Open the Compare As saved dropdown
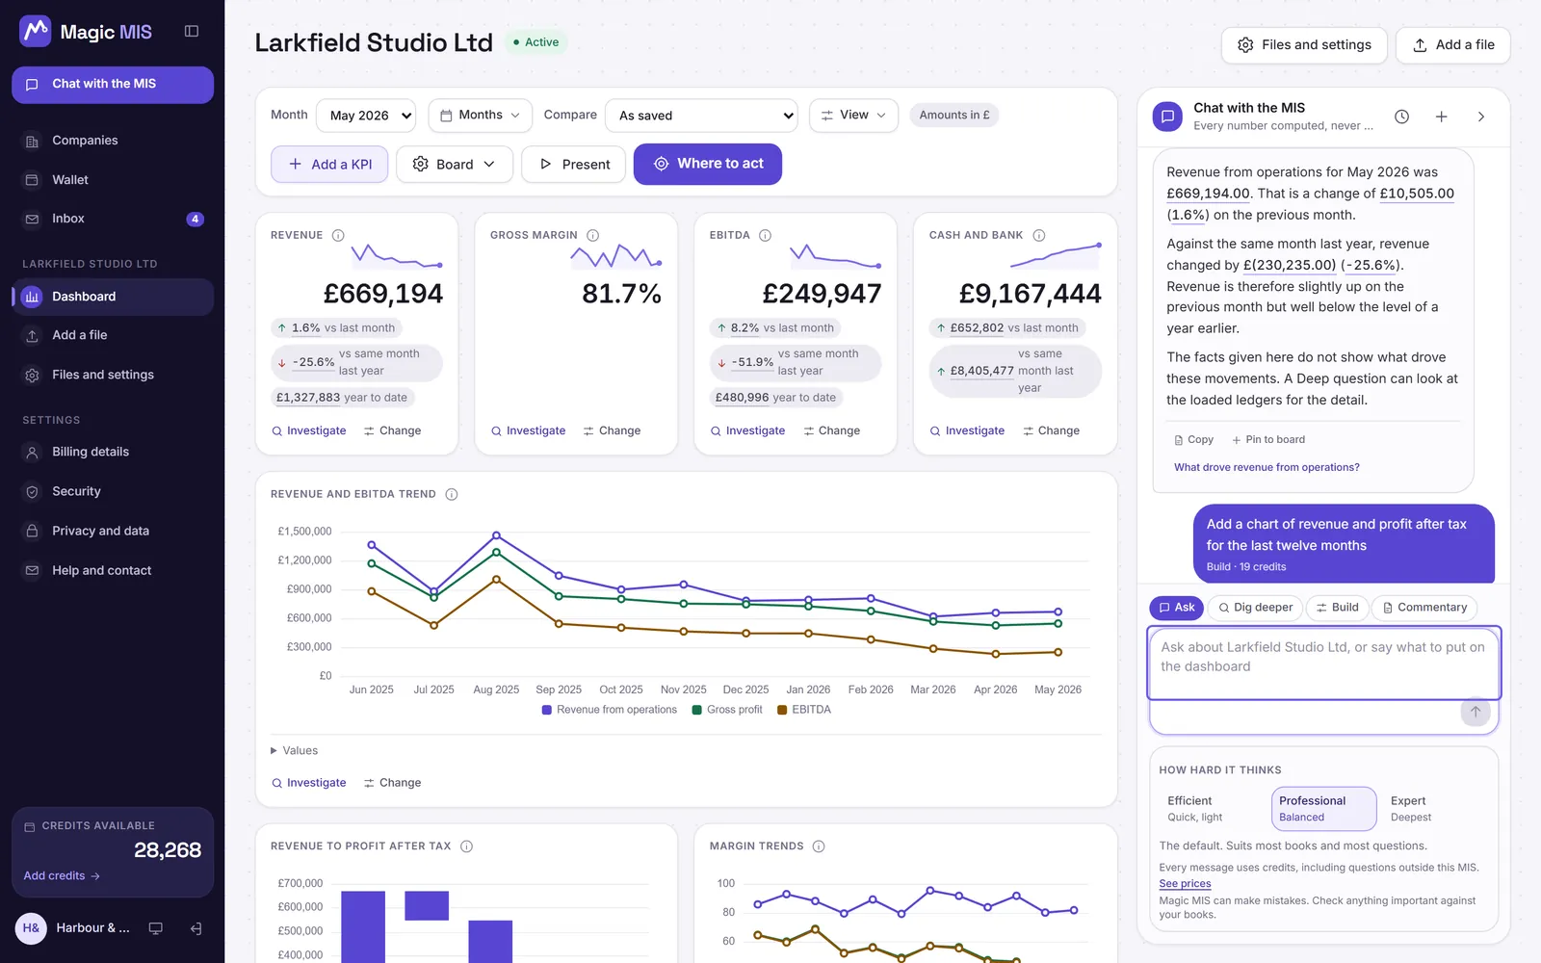 click(x=701, y=116)
